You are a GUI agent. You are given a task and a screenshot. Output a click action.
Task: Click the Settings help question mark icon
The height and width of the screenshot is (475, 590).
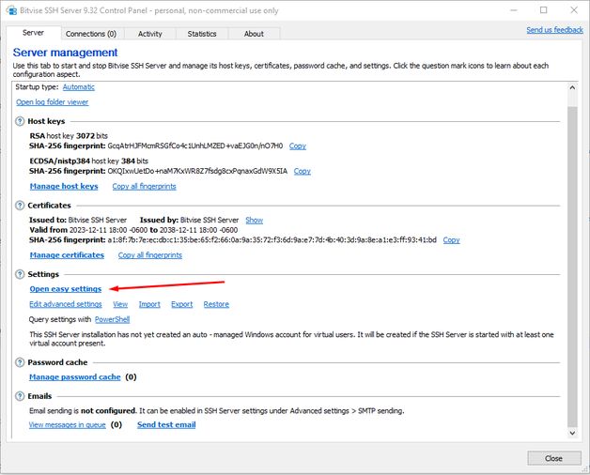(20, 274)
